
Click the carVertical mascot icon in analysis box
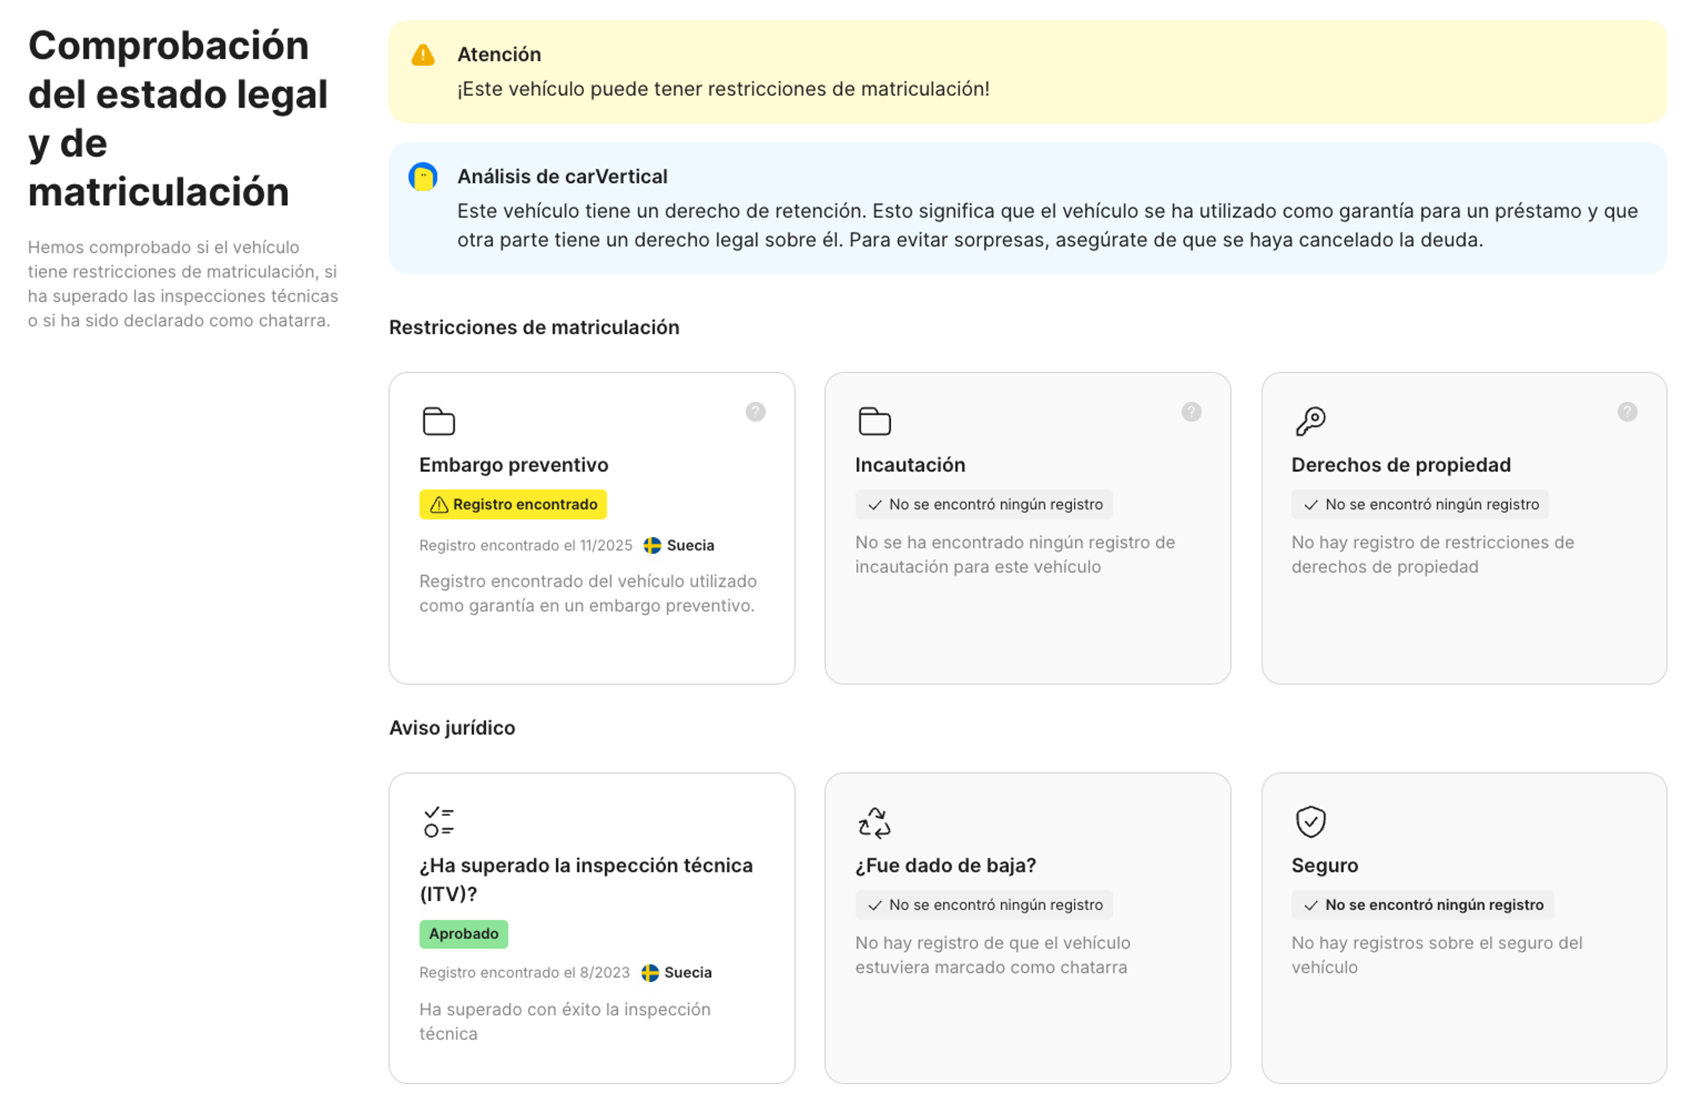pyautogui.click(x=423, y=176)
